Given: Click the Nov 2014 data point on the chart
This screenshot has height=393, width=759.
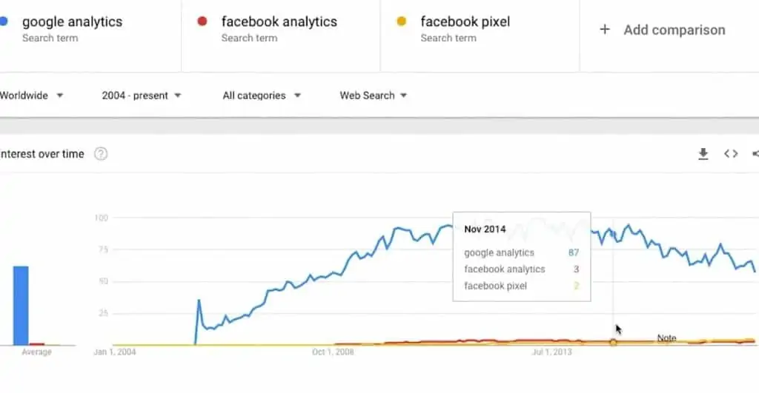Looking at the screenshot, I should pos(613,342).
